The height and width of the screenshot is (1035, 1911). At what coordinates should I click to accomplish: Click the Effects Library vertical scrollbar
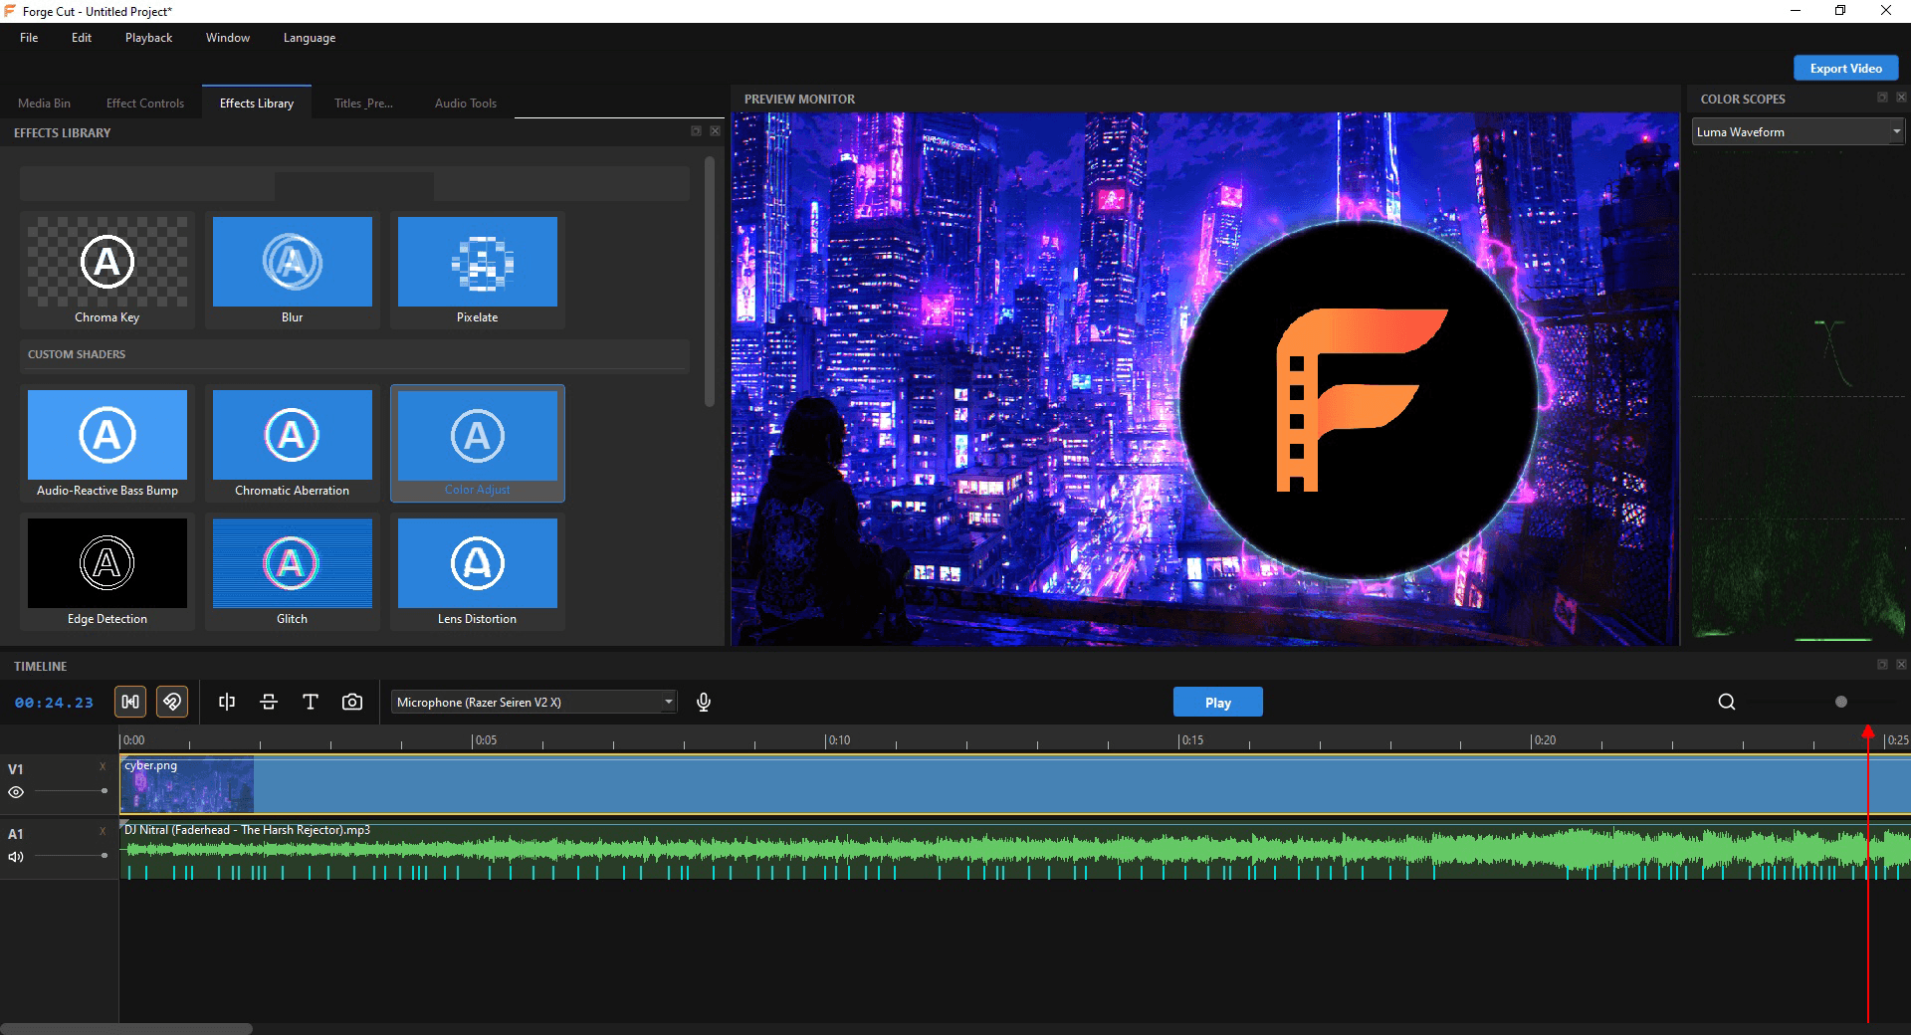[710, 282]
